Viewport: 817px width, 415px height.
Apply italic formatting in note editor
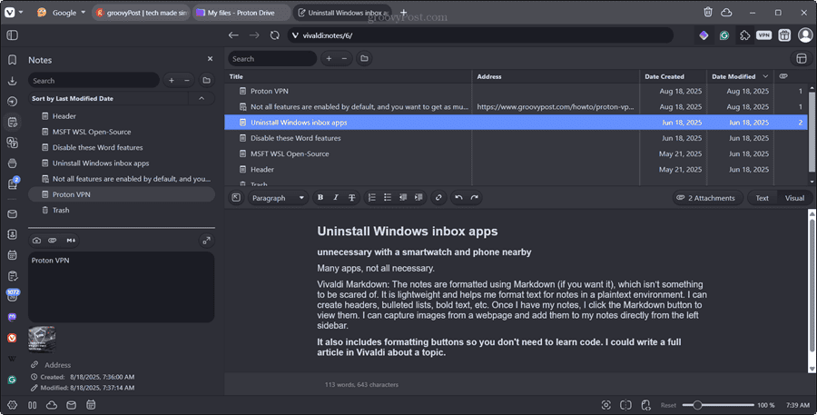[x=336, y=198]
